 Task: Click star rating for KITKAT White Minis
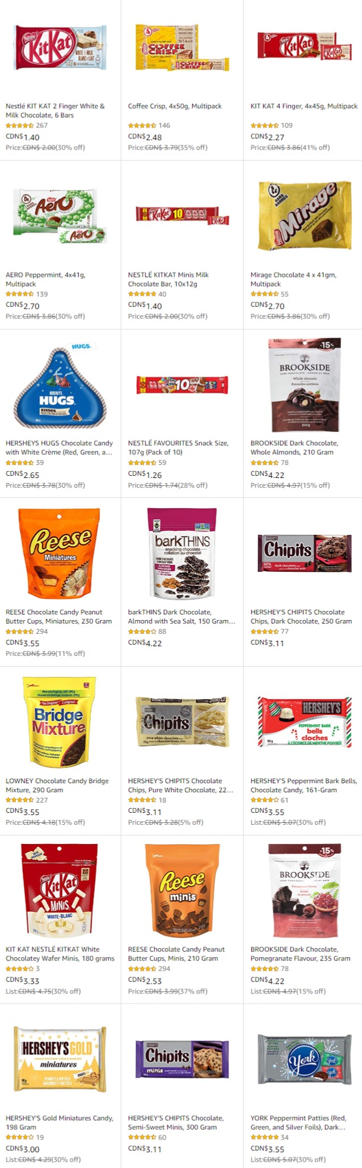tap(19, 969)
